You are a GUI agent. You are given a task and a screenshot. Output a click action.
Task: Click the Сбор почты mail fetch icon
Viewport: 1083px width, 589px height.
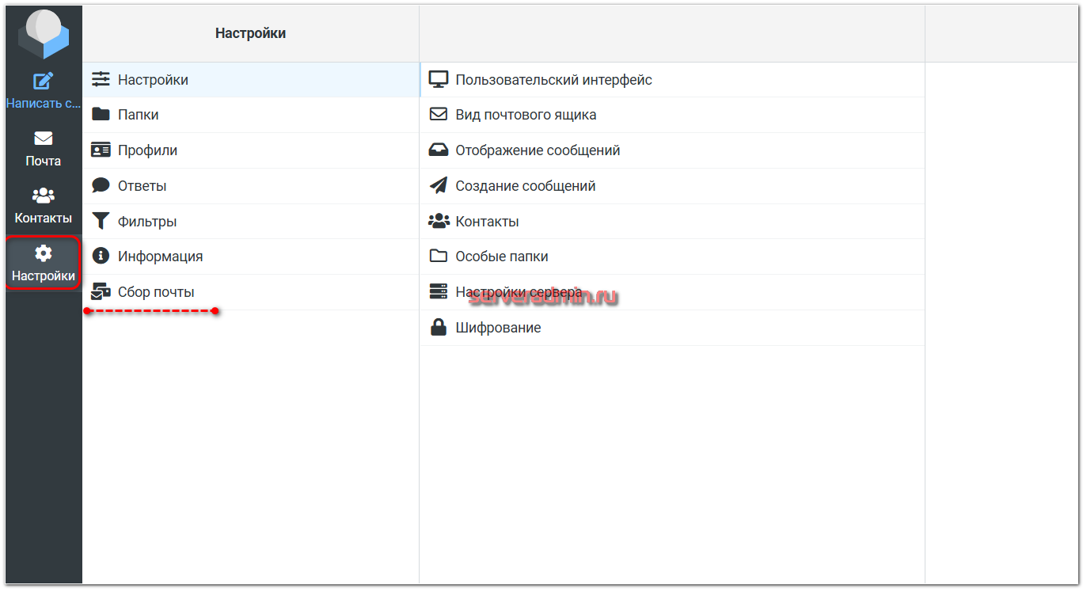101,292
